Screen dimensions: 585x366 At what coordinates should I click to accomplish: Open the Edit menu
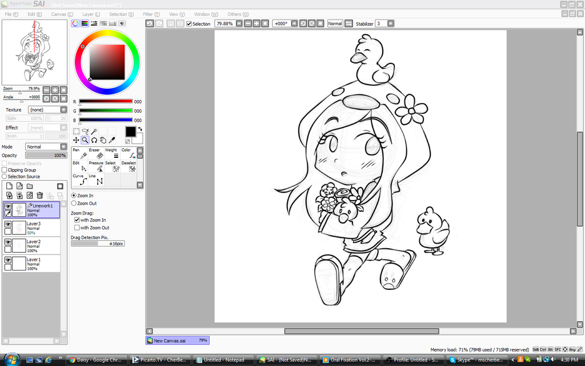click(x=35, y=14)
